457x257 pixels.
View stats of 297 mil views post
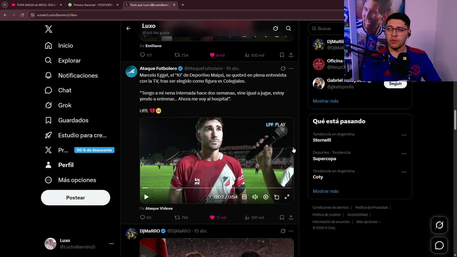point(254,217)
